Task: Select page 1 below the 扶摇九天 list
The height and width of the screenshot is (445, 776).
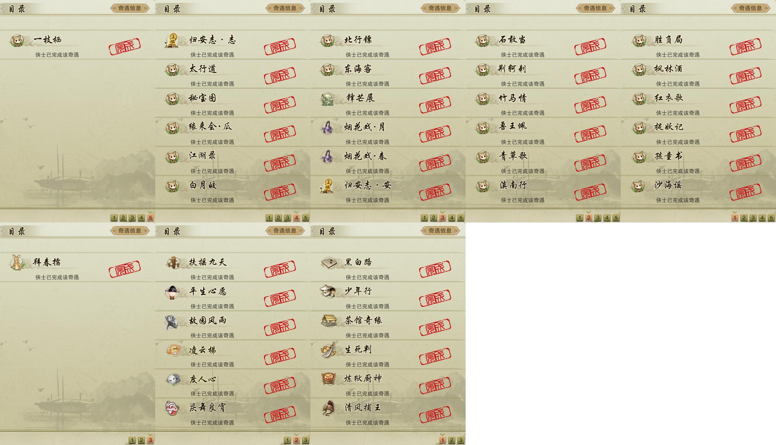Action: click(288, 440)
